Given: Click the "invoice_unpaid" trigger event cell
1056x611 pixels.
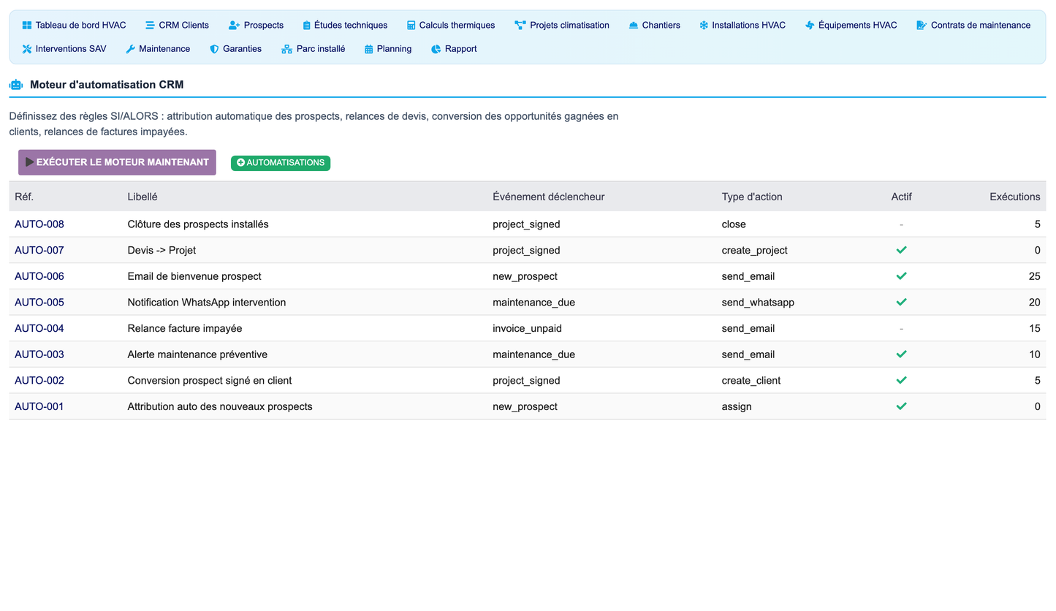Looking at the screenshot, I should coord(527,328).
